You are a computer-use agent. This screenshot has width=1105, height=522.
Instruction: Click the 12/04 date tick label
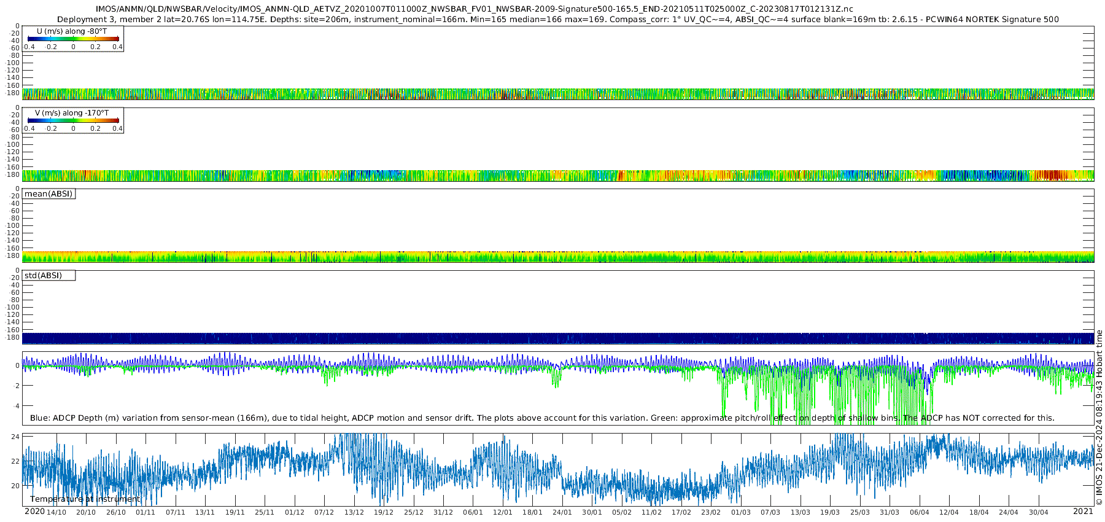coord(949,512)
